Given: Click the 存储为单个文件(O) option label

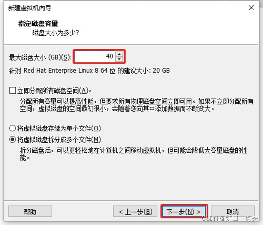Looking at the screenshot, I should click(59, 128).
